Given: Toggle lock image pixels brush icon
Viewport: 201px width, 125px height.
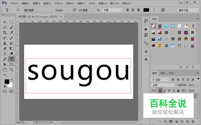Looking at the screenshot, I should pos(165,90).
